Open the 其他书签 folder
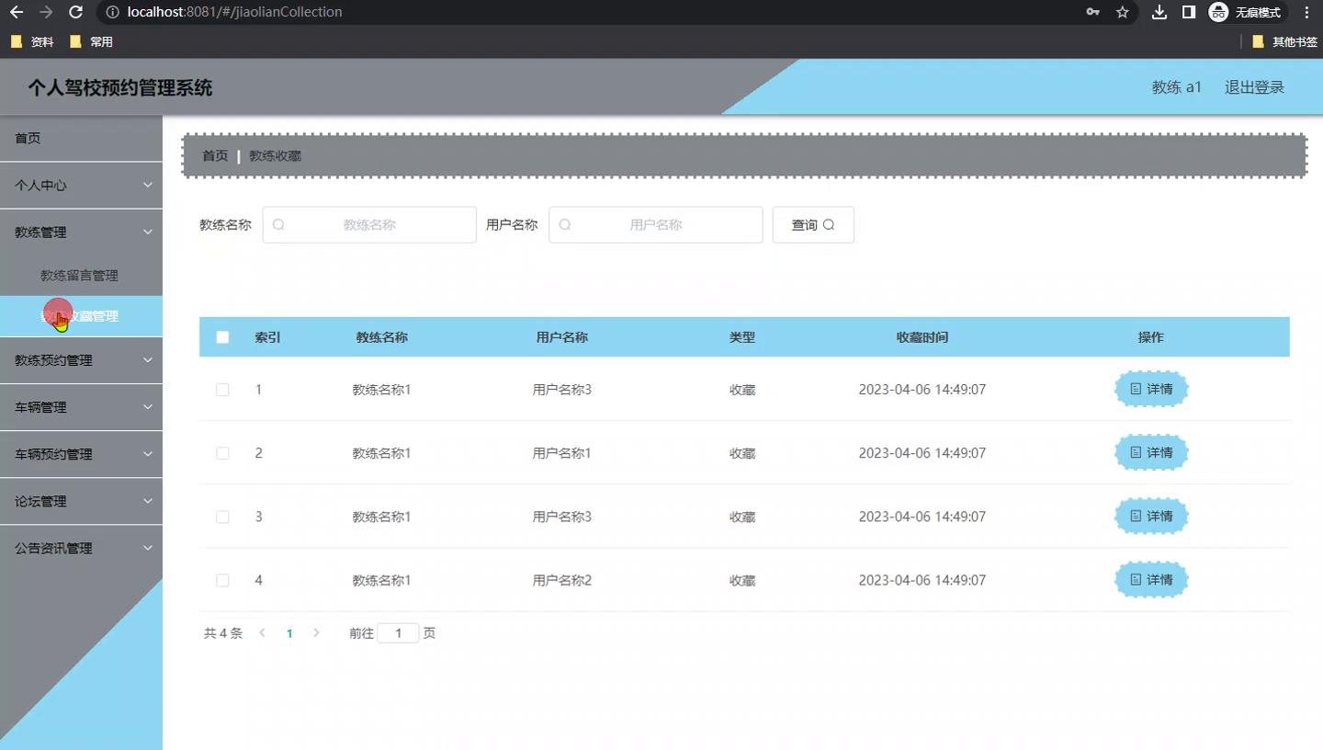The height and width of the screenshot is (750, 1323). (x=1284, y=41)
